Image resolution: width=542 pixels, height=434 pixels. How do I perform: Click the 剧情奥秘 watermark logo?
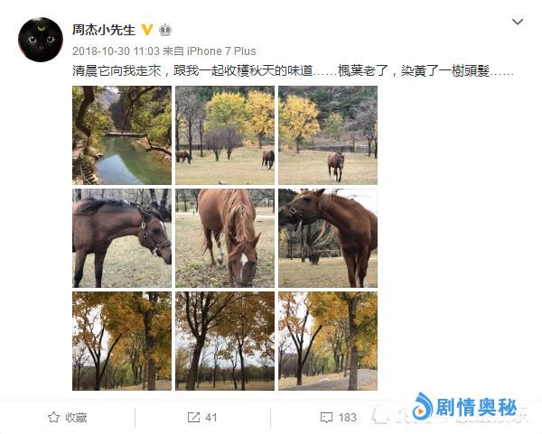[465, 406]
